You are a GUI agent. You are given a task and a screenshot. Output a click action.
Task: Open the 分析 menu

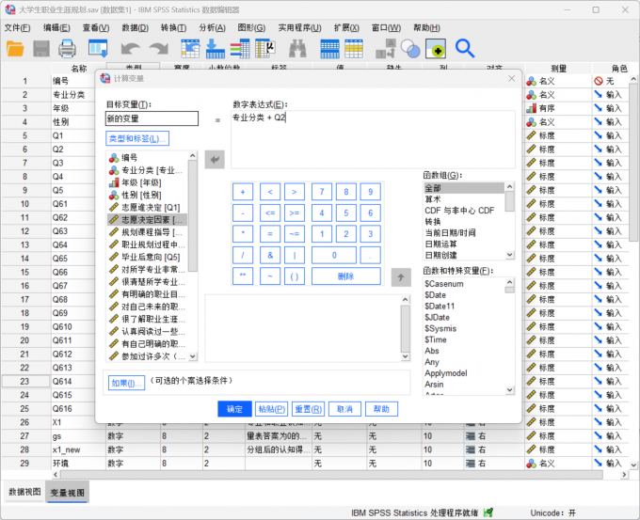(212, 27)
